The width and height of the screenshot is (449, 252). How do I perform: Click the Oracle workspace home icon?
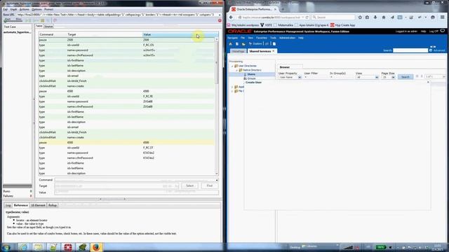coord(231,43)
